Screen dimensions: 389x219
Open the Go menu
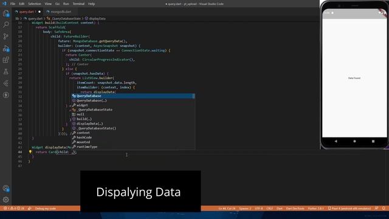click(x=57, y=4)
